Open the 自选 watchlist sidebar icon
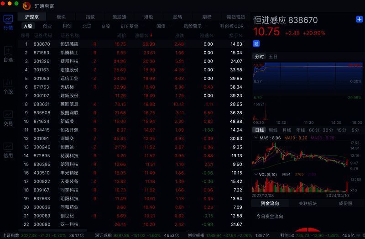This screenshot has width=365, height=239. (8, 54)
